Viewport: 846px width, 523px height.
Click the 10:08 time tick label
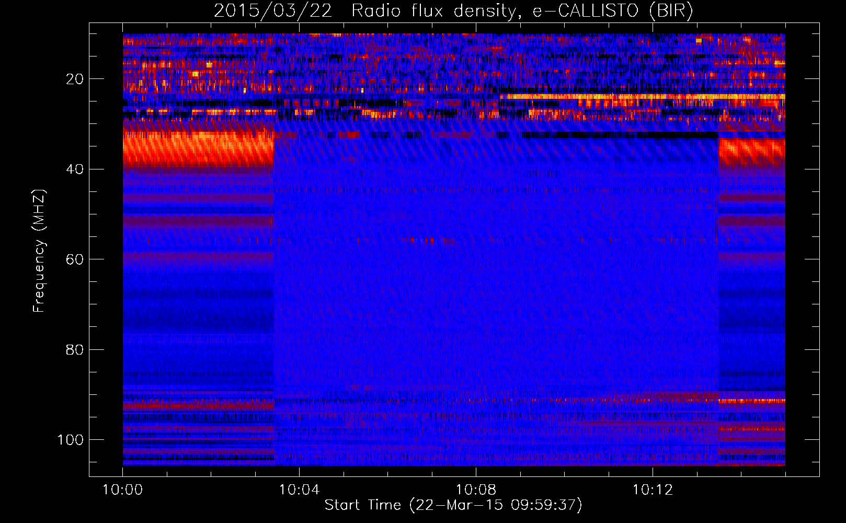476,490
